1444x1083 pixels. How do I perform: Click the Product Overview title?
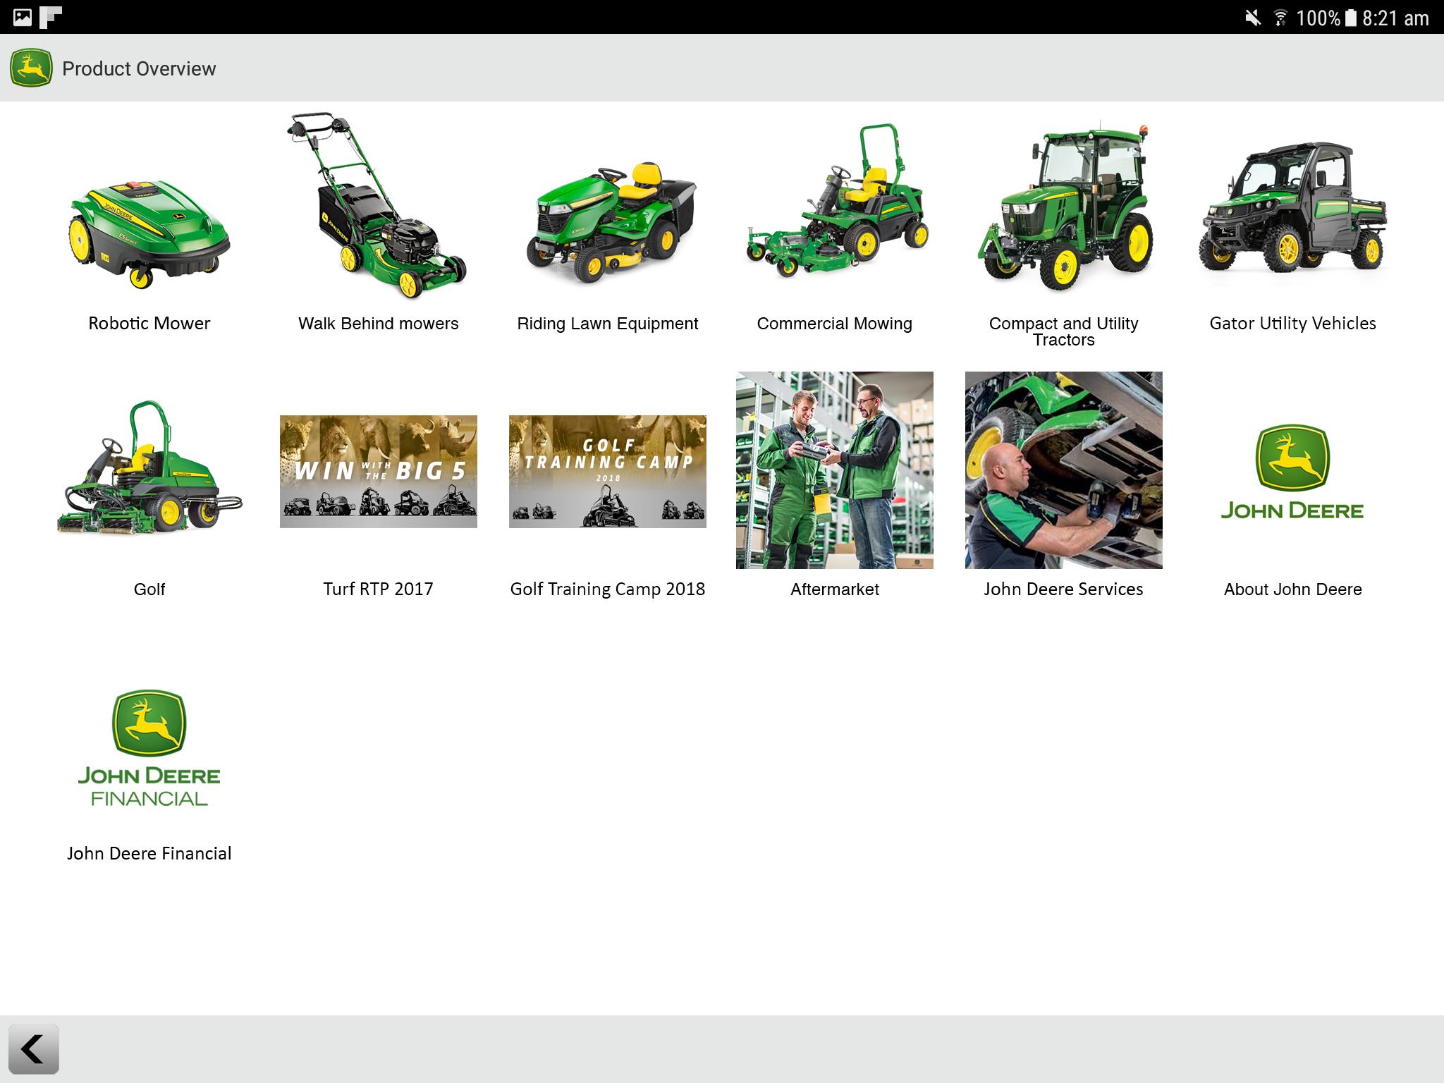(x=139, y=68)
